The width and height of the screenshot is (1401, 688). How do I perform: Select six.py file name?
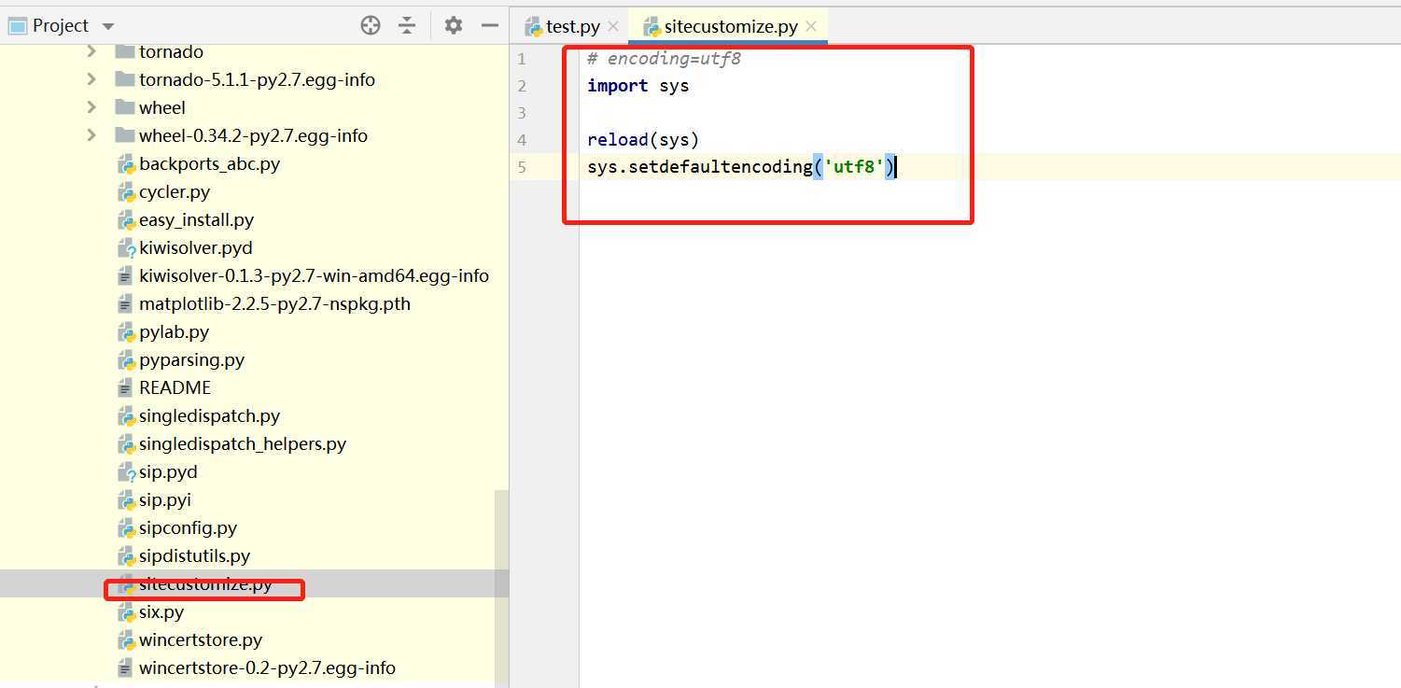coord(161,611)
